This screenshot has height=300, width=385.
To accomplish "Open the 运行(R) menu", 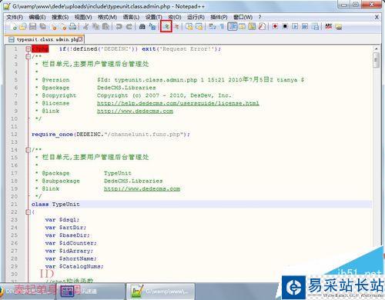I will pos(196,17).
